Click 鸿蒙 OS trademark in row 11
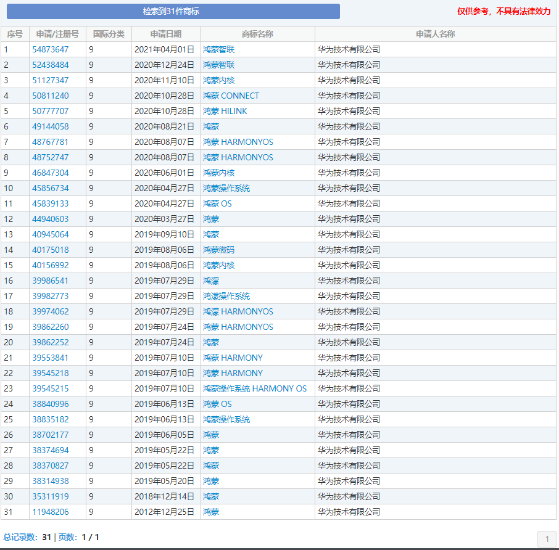Viewport: 559px width, 550px height. tap(217, 203)
